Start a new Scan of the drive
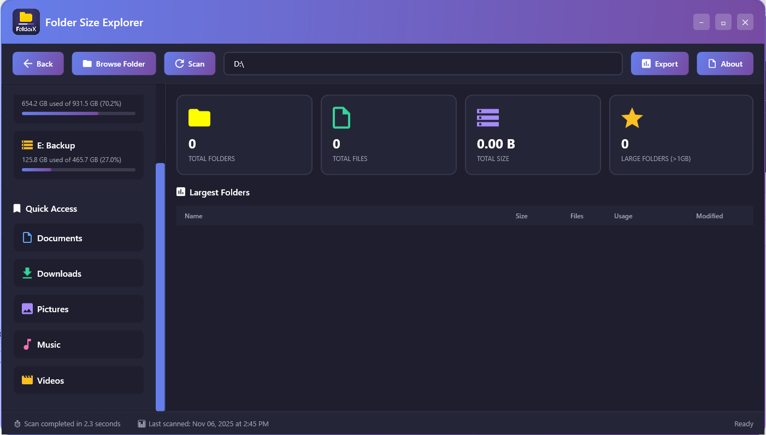 190,63
